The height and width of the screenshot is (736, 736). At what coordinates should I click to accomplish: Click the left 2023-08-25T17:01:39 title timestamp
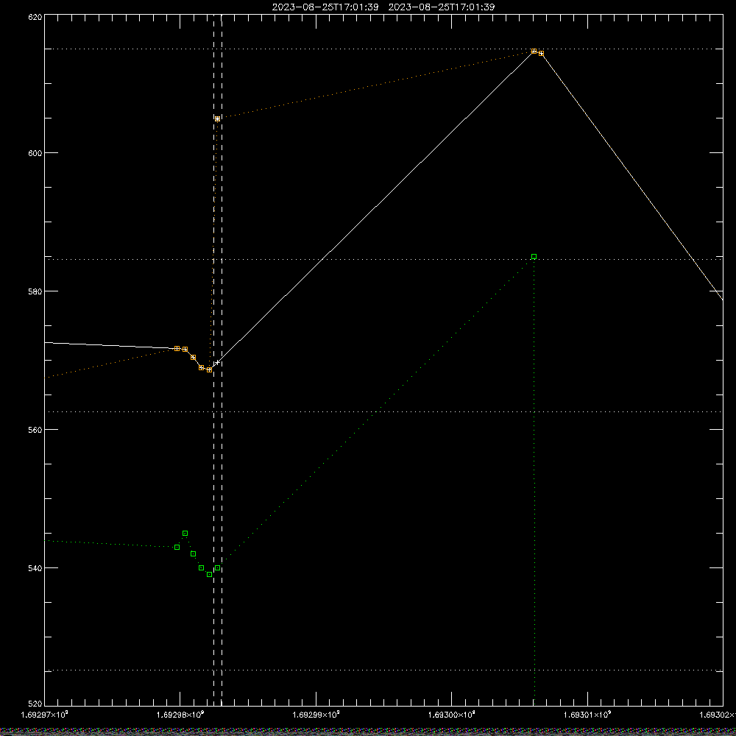click(325, 7)
